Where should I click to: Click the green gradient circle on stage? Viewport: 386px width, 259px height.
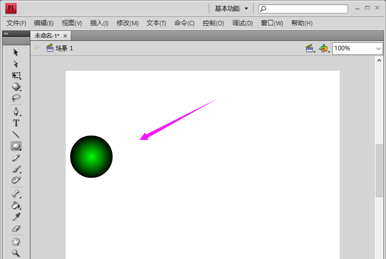click(91, 156)
